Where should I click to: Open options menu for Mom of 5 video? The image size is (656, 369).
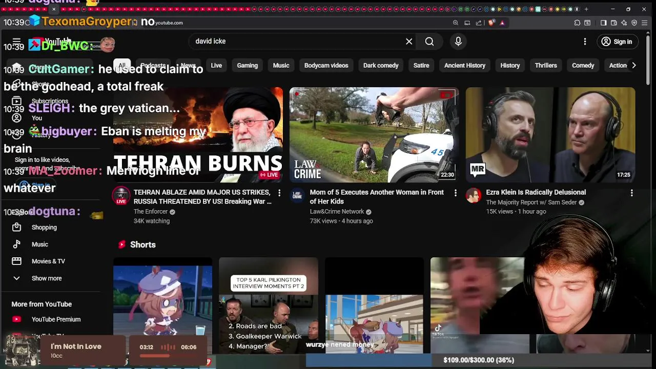(x=456, y=193)
